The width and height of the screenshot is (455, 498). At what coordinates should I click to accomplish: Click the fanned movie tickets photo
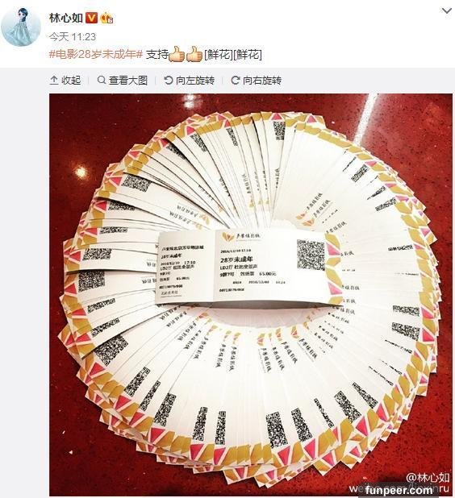[x=251, y=295]
